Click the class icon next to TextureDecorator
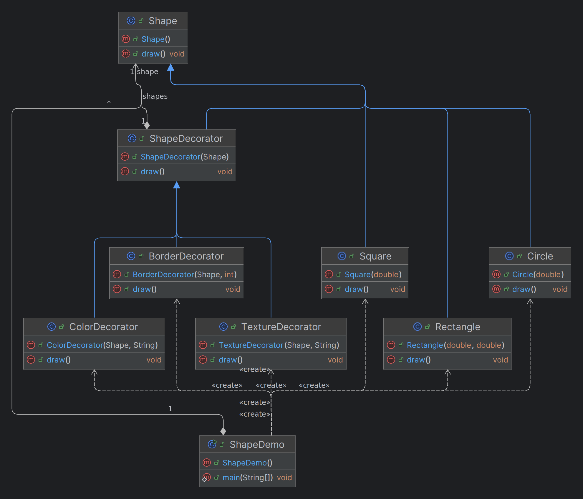This screenshot has width=583, height=499. click(223, 327)
